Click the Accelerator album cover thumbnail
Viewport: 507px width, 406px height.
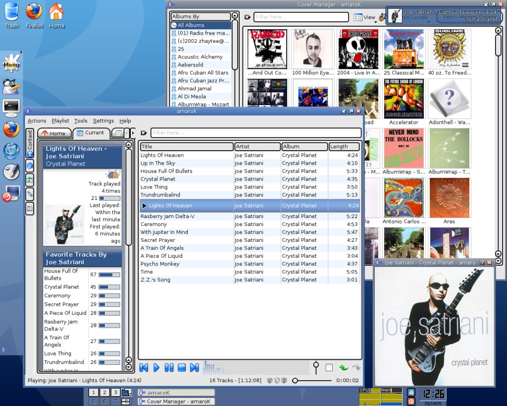point(404,99)
